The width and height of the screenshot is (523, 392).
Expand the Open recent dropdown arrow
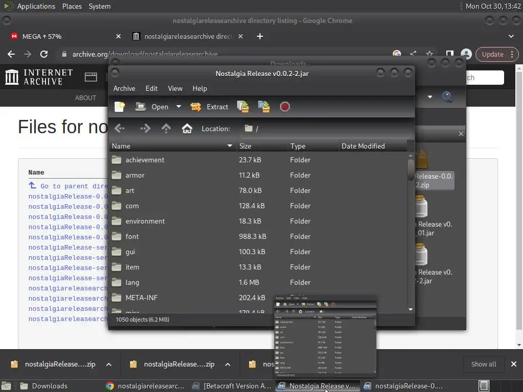179,107
